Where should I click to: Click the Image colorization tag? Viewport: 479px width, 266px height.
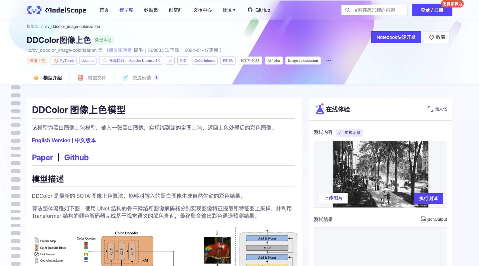303,61
